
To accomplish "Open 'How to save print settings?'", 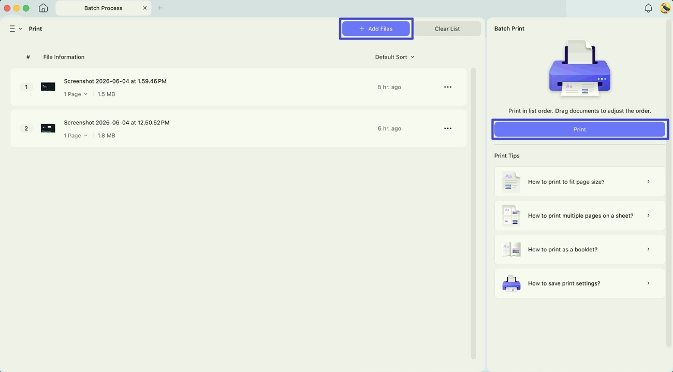I will [x=580, y=283].
